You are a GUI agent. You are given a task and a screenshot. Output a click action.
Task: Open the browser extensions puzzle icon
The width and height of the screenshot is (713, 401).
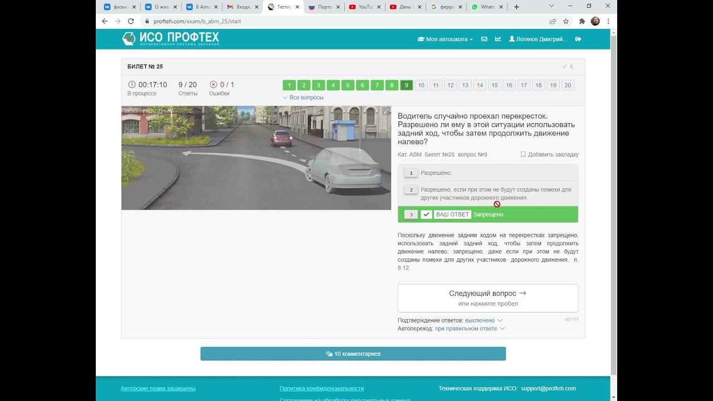click(582, 21)
